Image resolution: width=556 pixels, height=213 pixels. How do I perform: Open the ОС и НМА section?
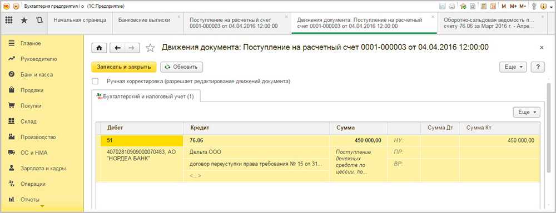pyautogui.click(x=42, y=153)
